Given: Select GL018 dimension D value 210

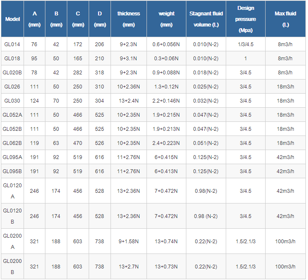Looking at the screenshot, I should click(x=99, y=59).
